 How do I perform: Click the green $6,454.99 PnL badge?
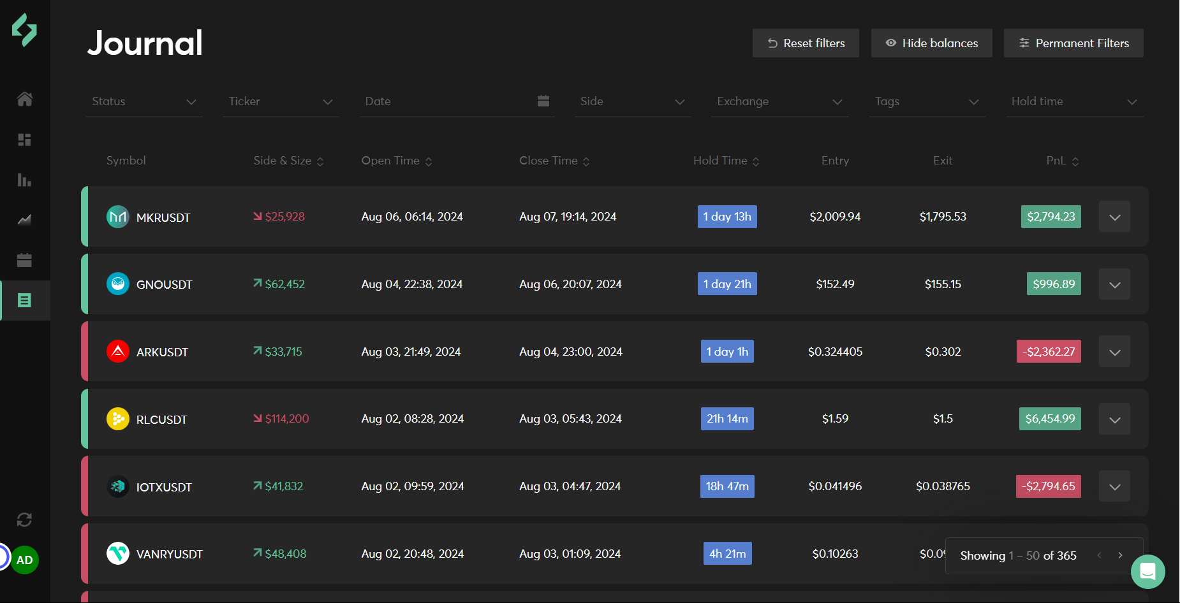click(x=1050, y=419)
